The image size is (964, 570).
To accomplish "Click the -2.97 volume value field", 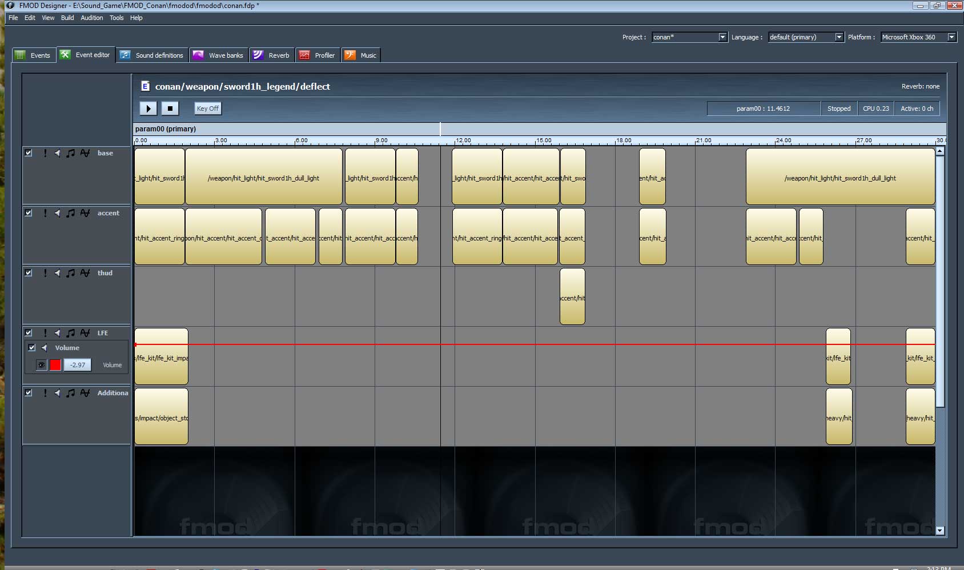I will pyautogui.click(x=78, y=365).
